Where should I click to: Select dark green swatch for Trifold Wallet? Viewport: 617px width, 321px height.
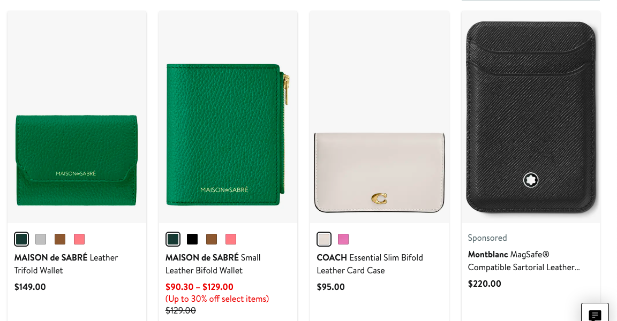(21, 239)
